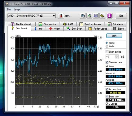Open the Error Scan tab
Screen dimensions: 132x116
click(74, 29)
